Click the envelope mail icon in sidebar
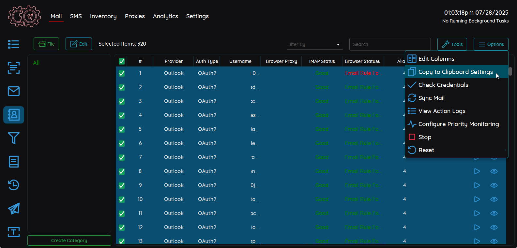 coord(13,91)
